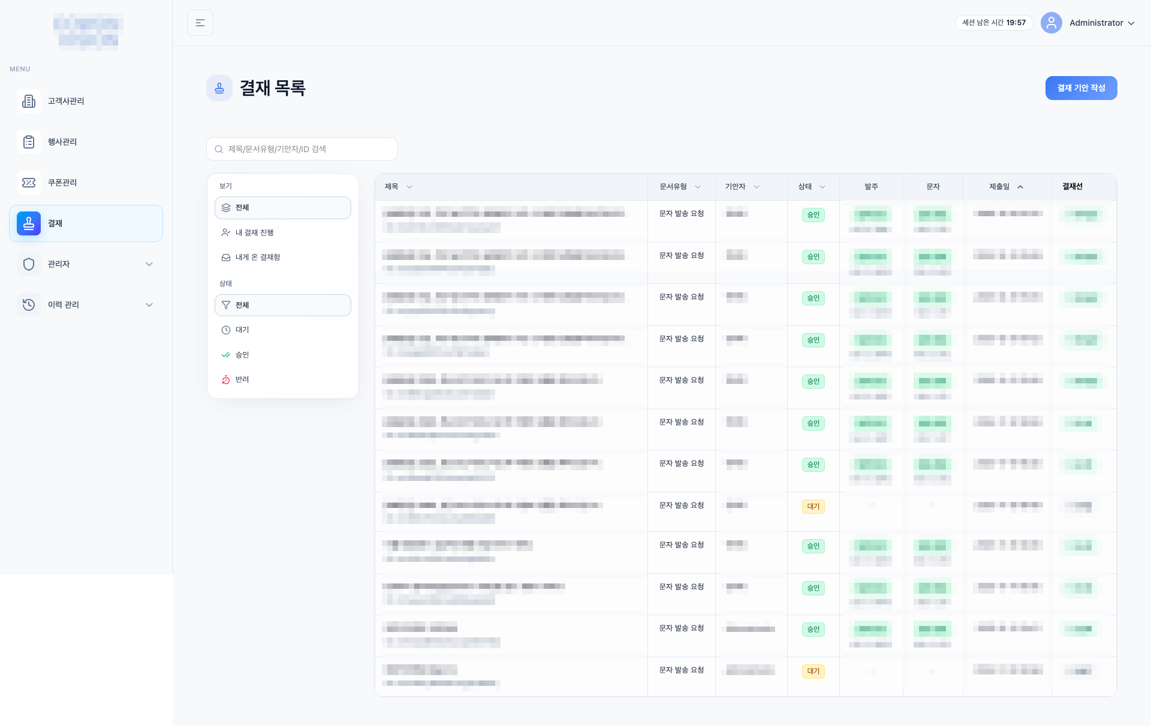Screen dimensions: 1151x726
Task: Click the 이력 관리 history clock icon
Action: click(x=29, y=305)
